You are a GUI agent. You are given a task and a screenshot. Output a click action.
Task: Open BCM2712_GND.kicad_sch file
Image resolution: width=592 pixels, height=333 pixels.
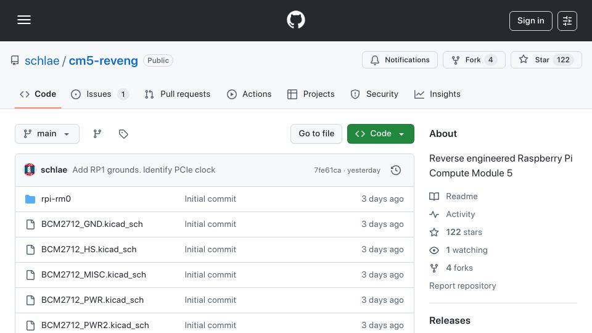point(92,224)
